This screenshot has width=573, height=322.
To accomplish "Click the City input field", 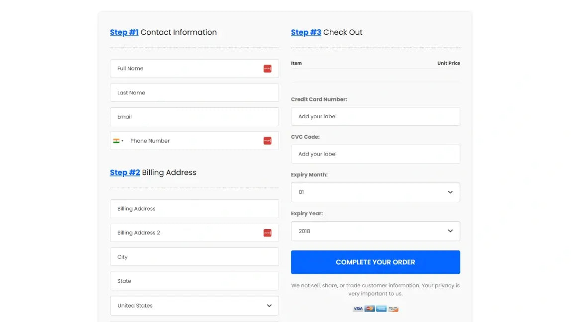I will pyautogui.click(x=194, y=256).
